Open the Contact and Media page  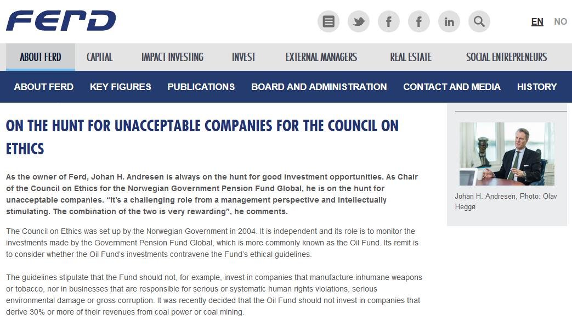[x=451, y=87]
